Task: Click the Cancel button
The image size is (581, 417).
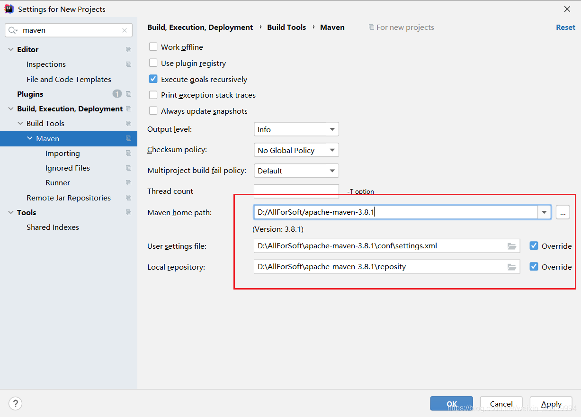Action: click(501, 404)
